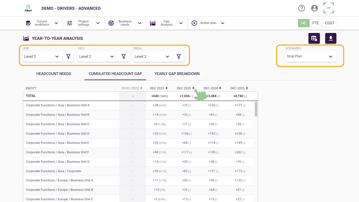The image size is (359, 202).
Task: Click the JOB filter funnel icon
Action: click(x=68, y=56)
